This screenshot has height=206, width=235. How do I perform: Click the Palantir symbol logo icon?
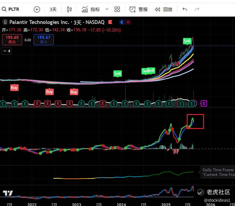(x=5, y=22)
